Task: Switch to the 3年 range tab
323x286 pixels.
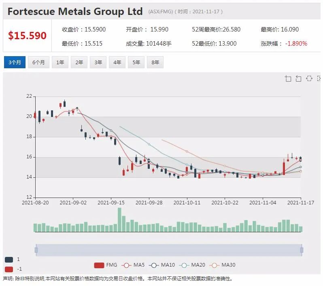Action: [x=98, y=62]
